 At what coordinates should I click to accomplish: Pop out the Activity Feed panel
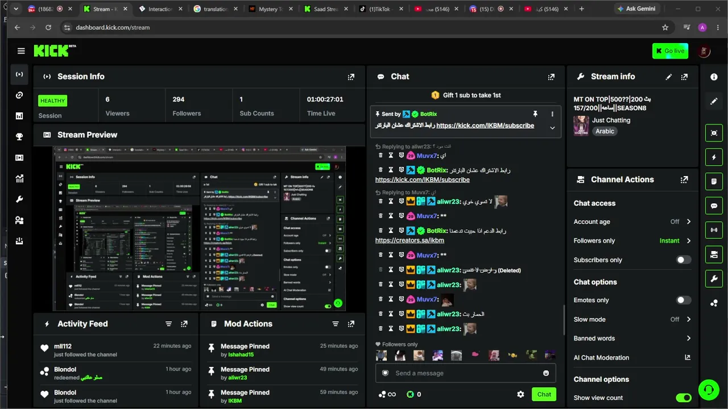point(184,324)
